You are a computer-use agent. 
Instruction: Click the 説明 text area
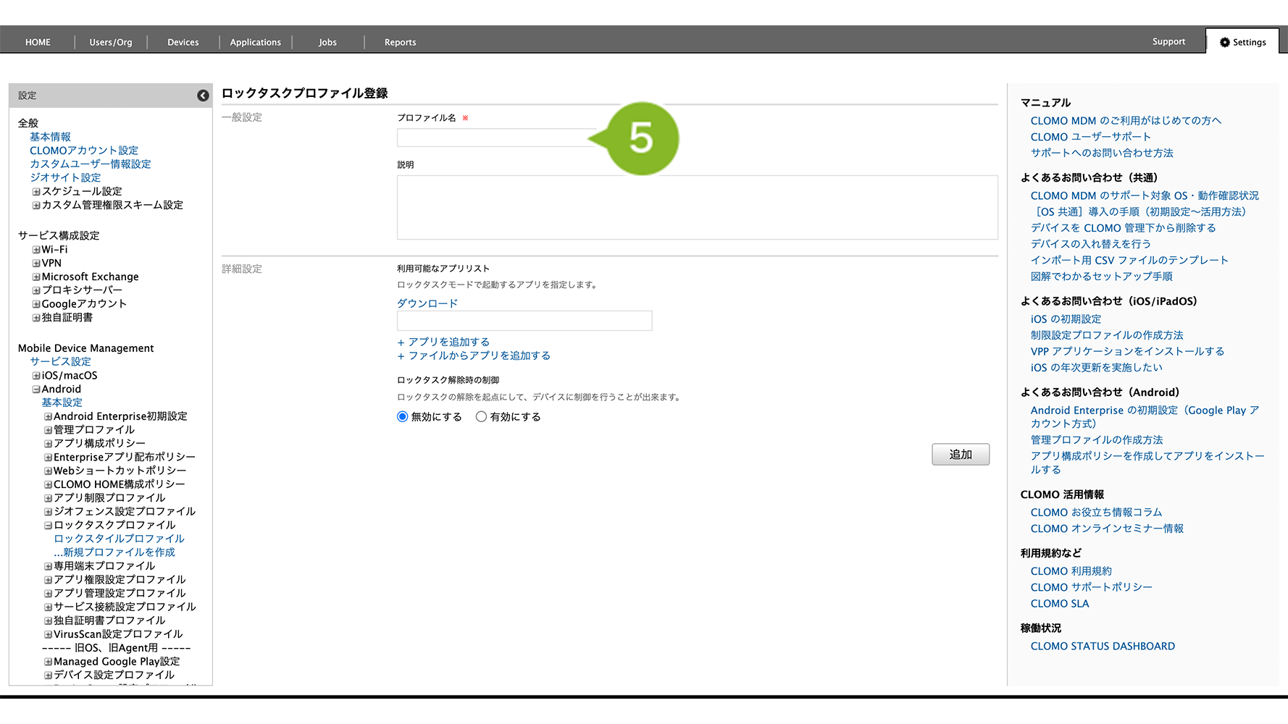[697, 207]
